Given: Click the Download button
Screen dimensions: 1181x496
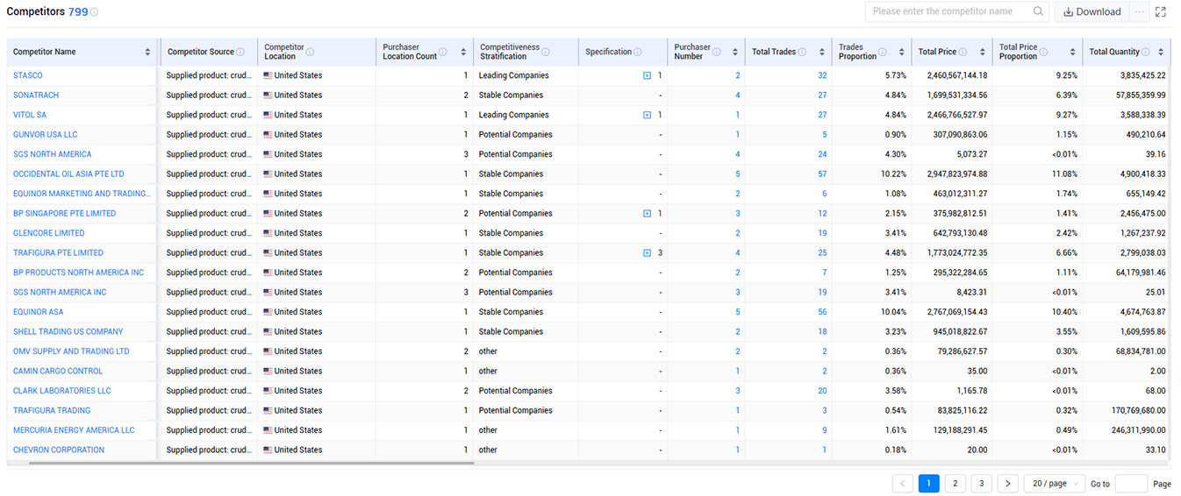Looking at the screenshot, I should (1092, 11).
